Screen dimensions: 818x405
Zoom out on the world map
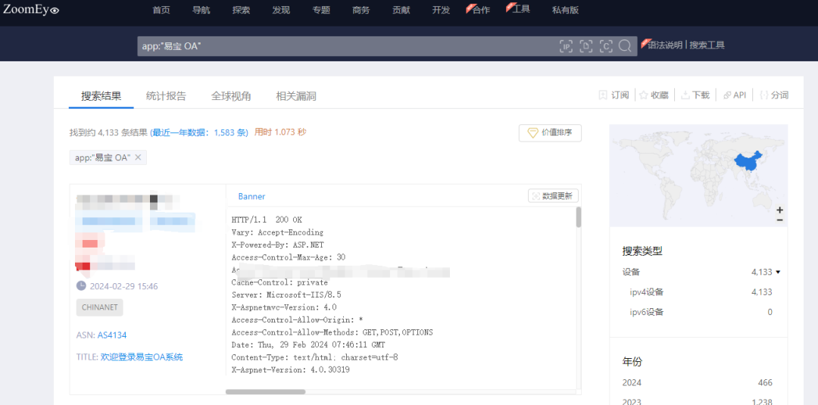pyautogui.click(x=779, y=220)
